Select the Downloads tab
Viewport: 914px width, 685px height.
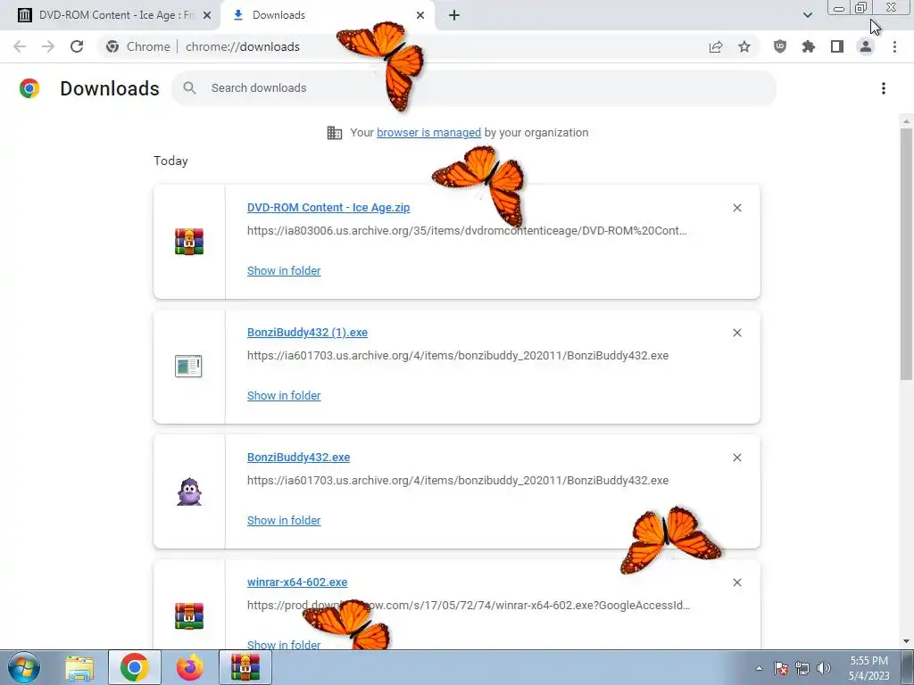click(328, 15)
